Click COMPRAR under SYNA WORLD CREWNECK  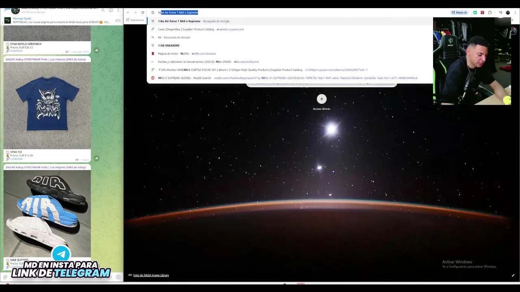16,51
